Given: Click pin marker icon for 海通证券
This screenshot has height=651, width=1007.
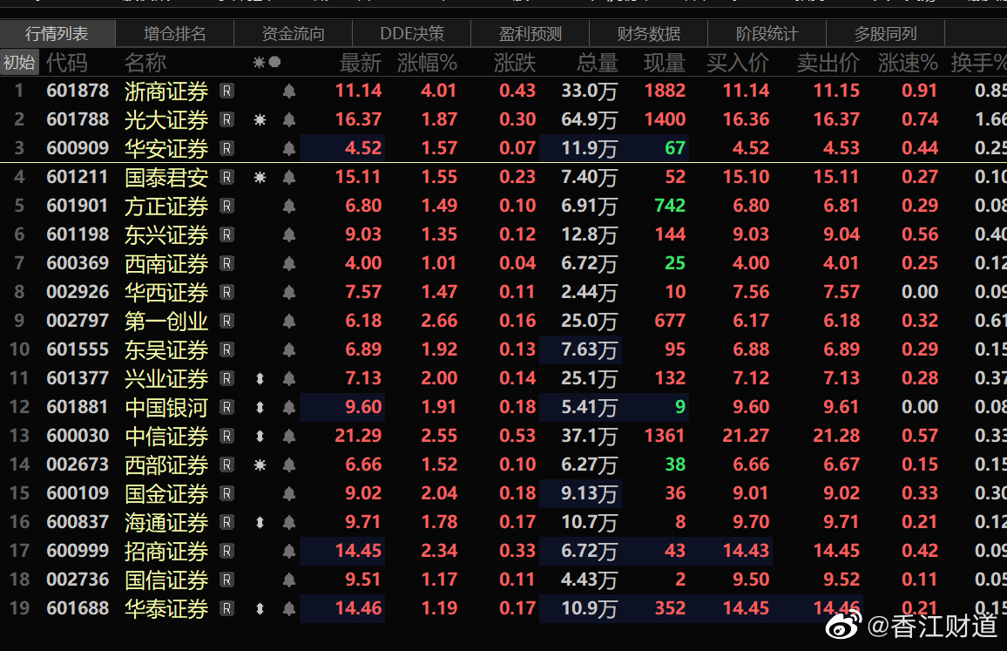Looking at the screenshot, I should coord(260,523).
